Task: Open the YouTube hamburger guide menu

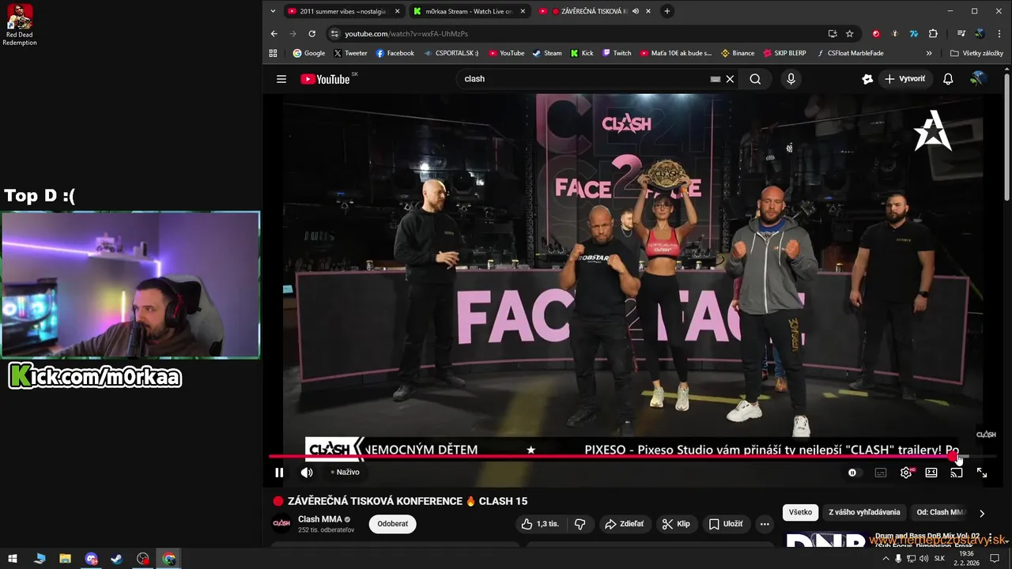Action: click(281, 79)
